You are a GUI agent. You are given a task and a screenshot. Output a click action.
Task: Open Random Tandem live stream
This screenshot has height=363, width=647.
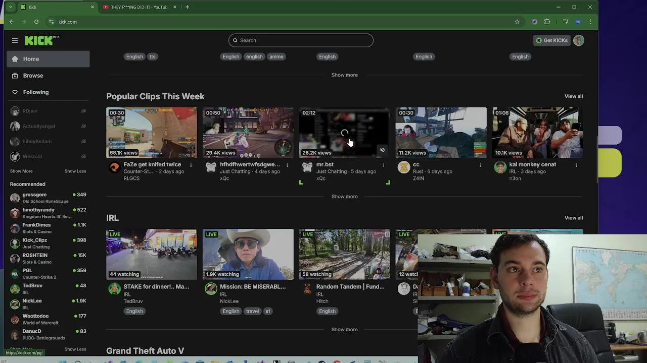[x=344, y=254]
